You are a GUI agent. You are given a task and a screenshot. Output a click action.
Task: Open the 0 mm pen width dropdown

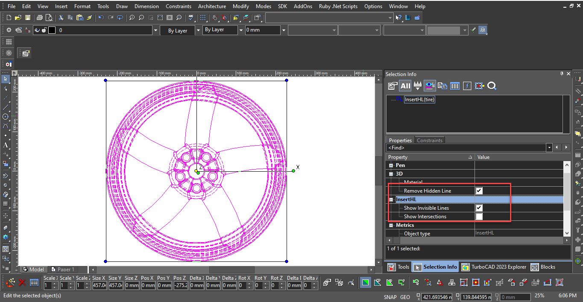pos(284,30)
